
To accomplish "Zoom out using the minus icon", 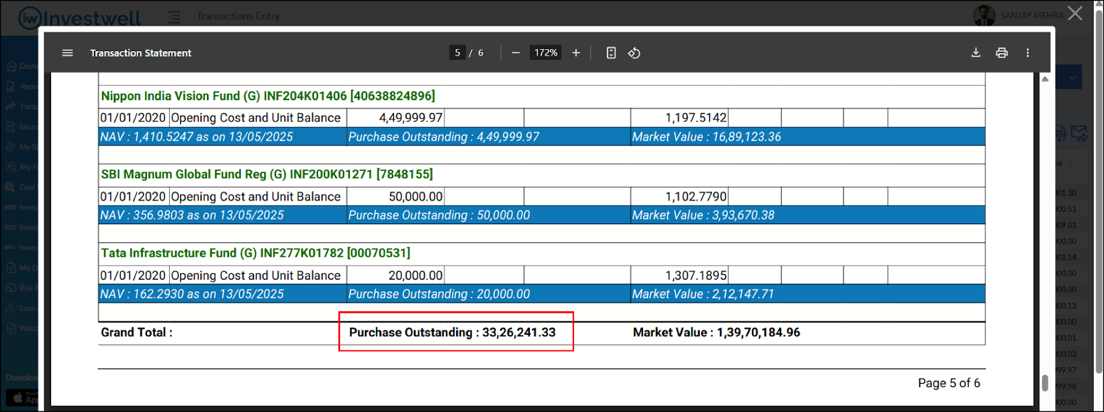I will [515, 53].
